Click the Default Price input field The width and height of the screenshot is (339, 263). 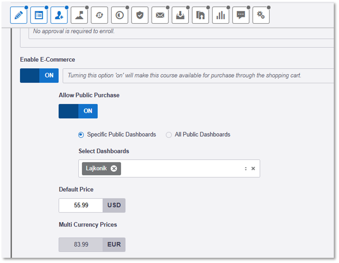coord(81,205)
